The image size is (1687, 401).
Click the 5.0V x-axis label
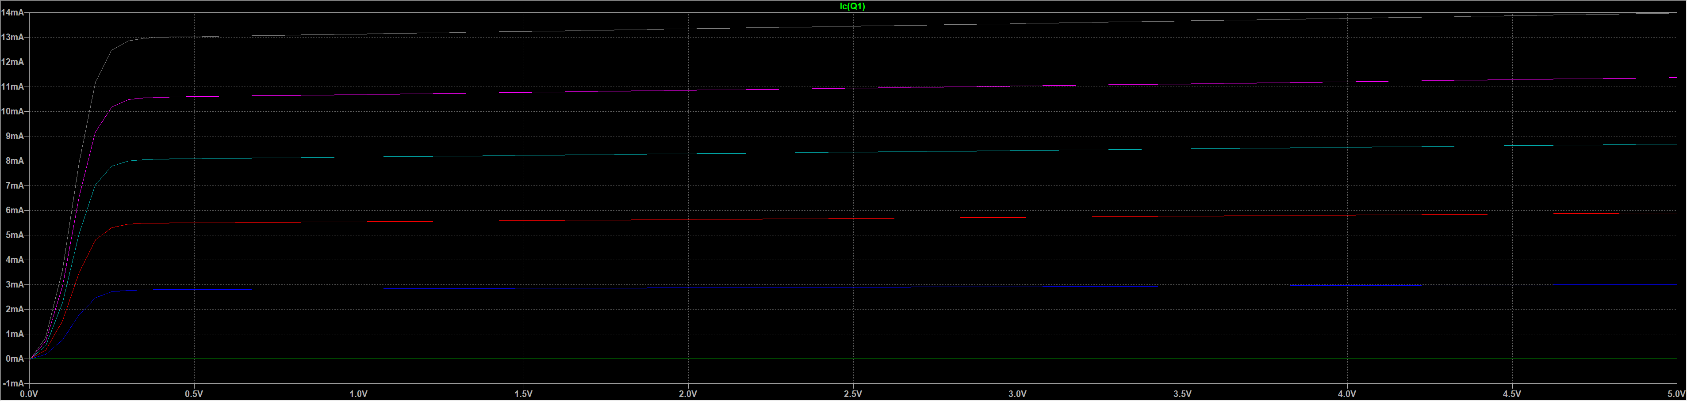[1675, 394]
